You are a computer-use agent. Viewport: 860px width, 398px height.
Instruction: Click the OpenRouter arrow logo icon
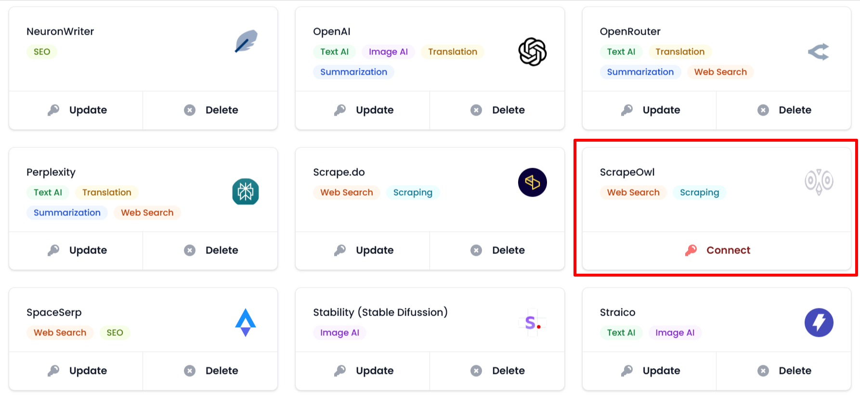click(x=818, y=52)
